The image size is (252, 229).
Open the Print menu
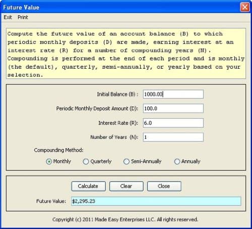click(x=23, y=17)
